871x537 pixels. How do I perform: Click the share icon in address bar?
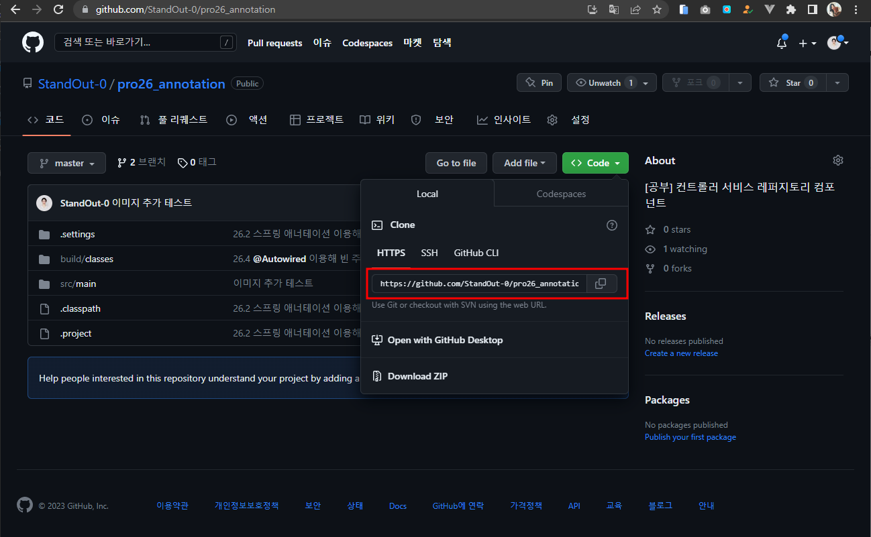[635, 9]
